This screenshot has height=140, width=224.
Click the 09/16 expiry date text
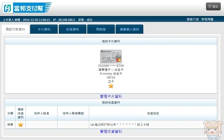111,77
